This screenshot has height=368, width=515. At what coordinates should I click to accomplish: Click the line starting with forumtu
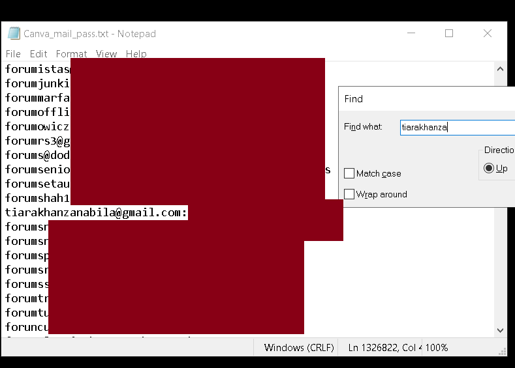pos(27,313)
